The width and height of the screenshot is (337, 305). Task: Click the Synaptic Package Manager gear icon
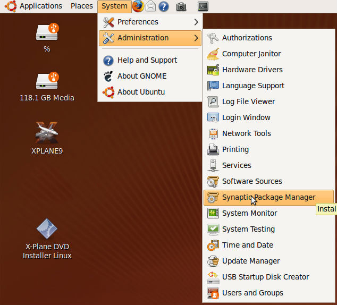pyautogui.click(x=212, y=197)
